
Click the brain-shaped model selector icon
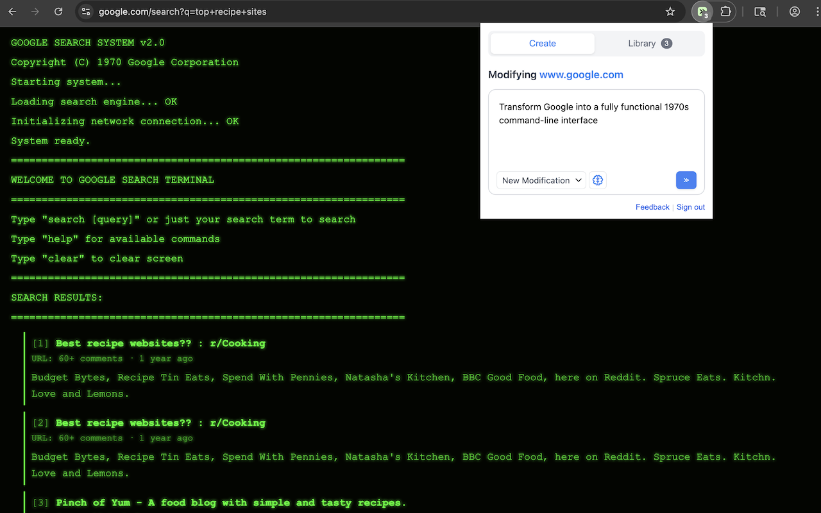(597, 180)
